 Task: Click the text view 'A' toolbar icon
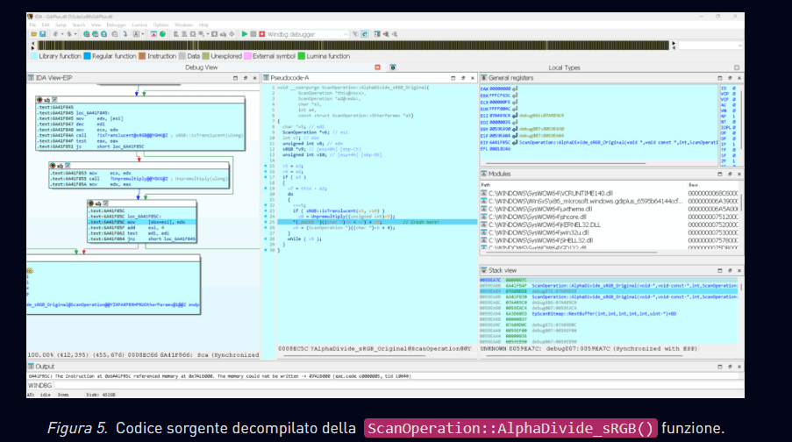tap(136, 34)
